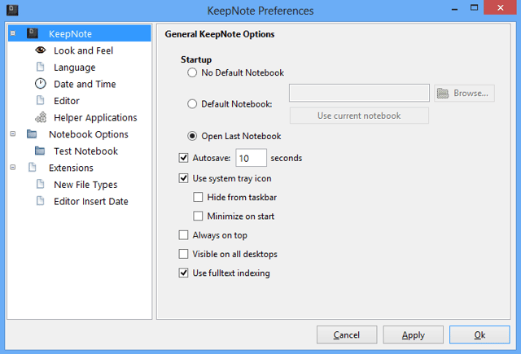
Task: Collapse the KeepNote tree node
Action: point(13,33)
